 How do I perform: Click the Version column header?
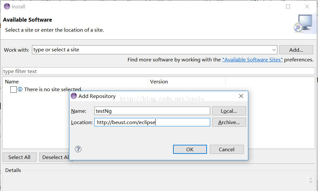coord(187,81)
